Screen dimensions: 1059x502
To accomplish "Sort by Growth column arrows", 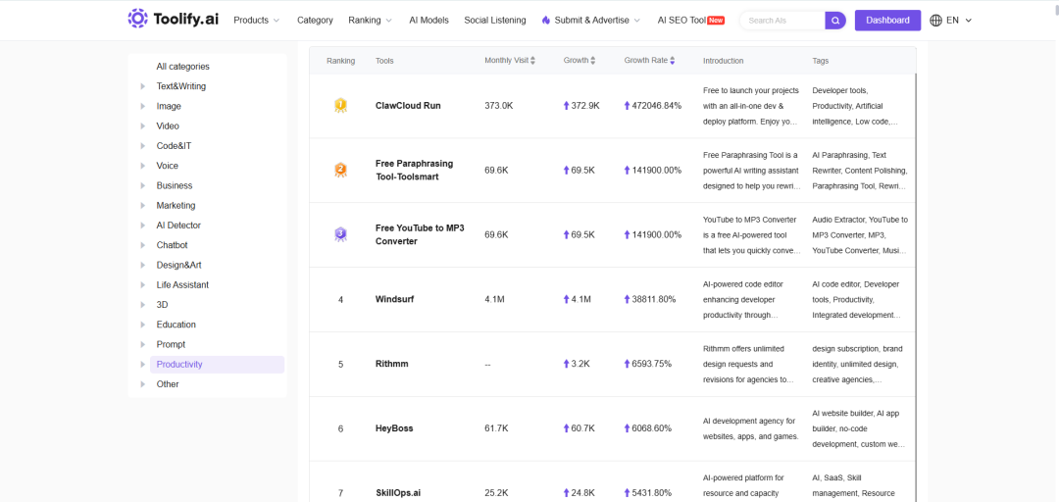I will pos(593,61).
